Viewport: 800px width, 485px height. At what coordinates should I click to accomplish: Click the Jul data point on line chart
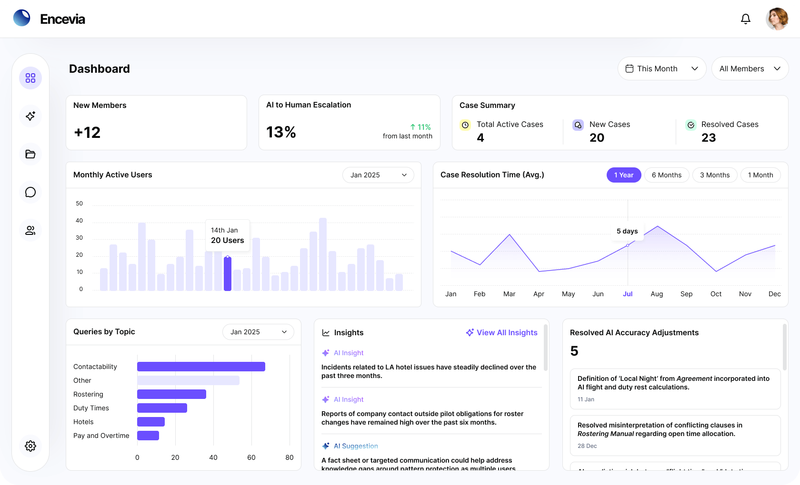pyautogui.click(x=628, y=245)
